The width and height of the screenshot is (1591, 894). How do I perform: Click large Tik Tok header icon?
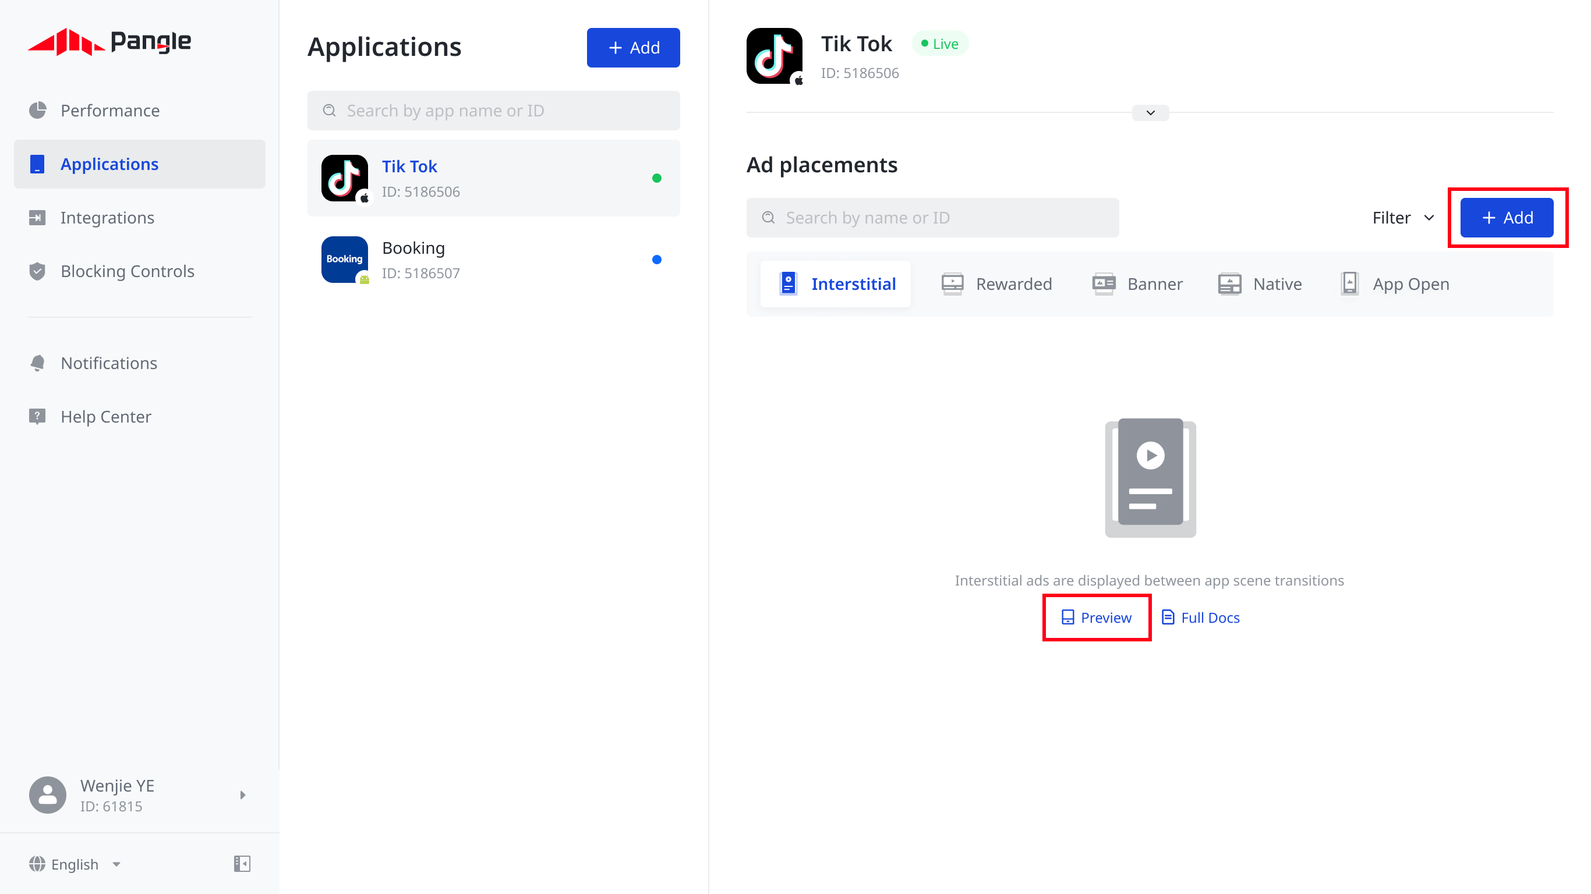775,55
